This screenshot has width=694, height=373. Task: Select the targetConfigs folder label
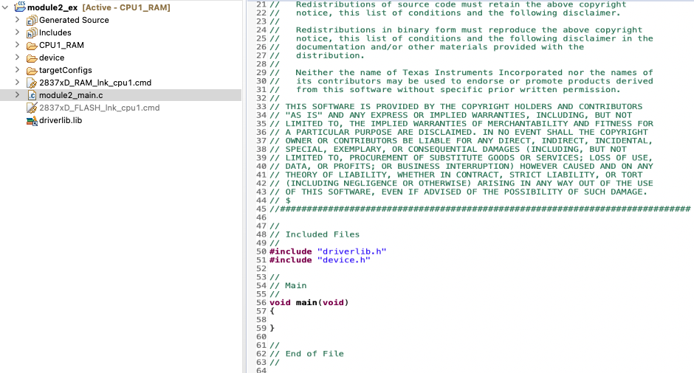coord(65,70)
